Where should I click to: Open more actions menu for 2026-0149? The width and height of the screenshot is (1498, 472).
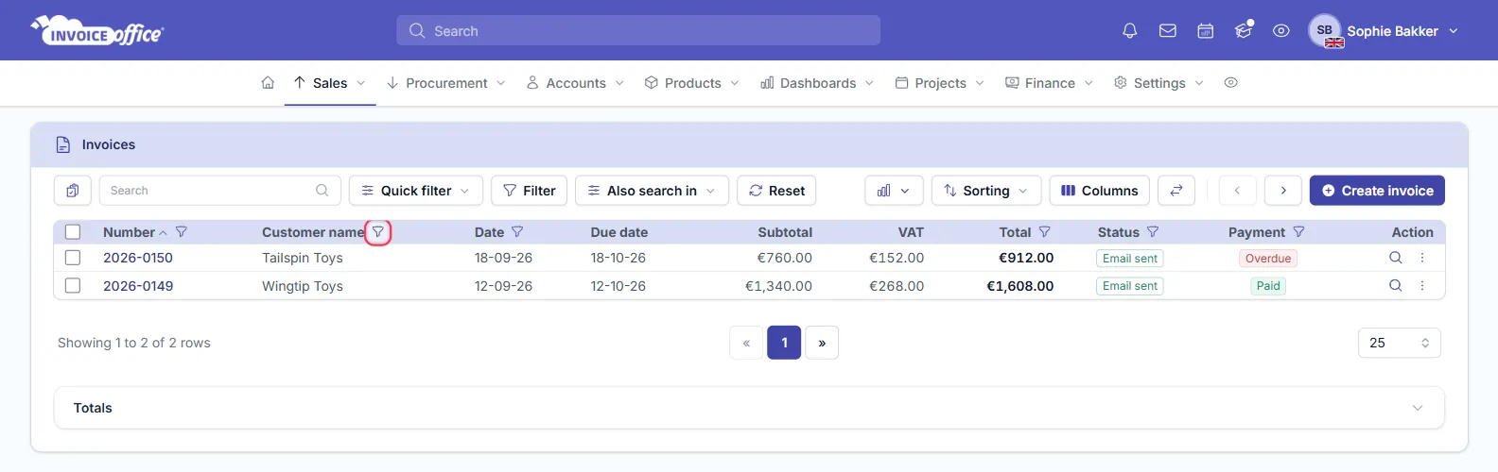tap(1422, 285)
